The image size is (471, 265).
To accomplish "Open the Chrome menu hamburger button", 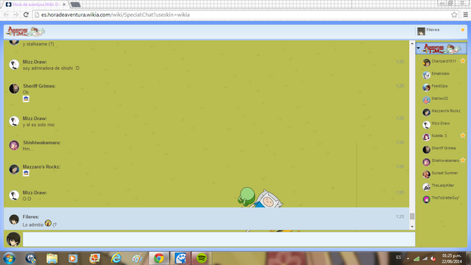I will pyautogui.click(x=465, y=15).
